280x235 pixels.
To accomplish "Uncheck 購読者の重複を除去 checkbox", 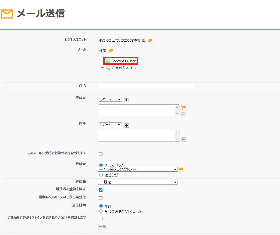I will tap(101, 190).
